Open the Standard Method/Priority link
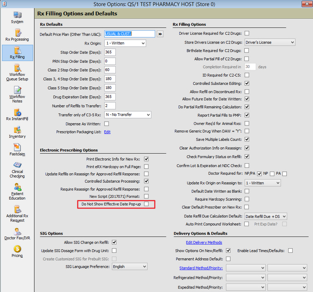Image resolution: width=313 pixels, height=292 pixels. tap(201, 268)
